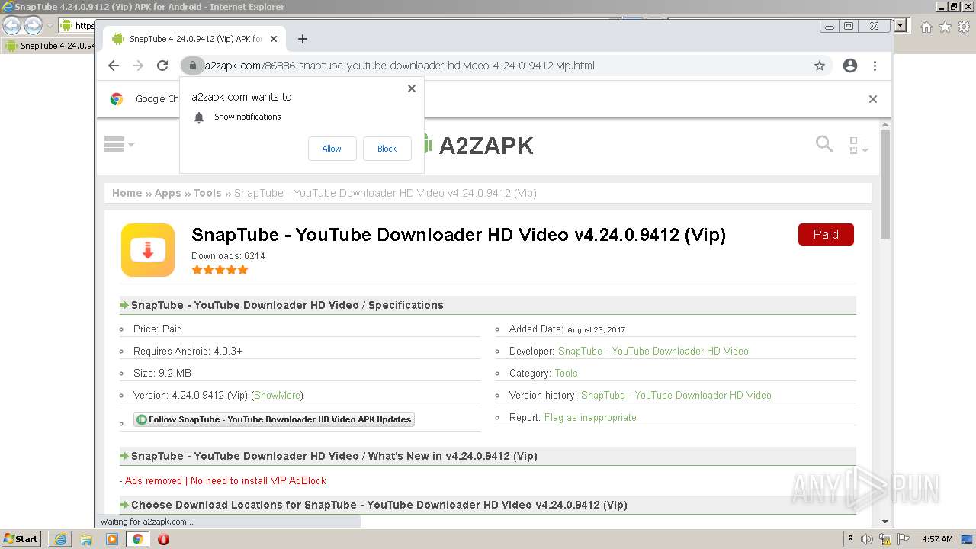Viewport: 976px width, 549px height.
Task: Open the Tools category link
Action: pos(567,373)
